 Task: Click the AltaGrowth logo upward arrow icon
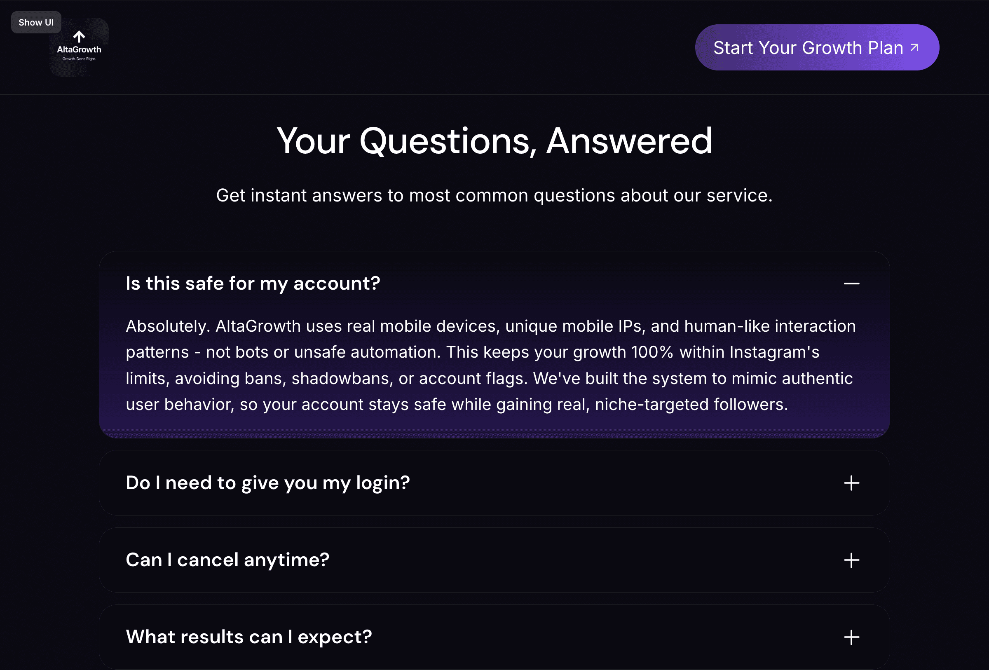(79, 37)
